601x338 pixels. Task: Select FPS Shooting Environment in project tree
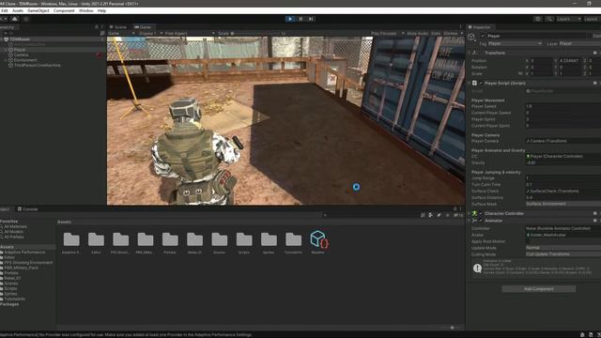pos(28,263)
